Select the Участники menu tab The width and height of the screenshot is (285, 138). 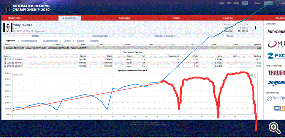point(70,18)
